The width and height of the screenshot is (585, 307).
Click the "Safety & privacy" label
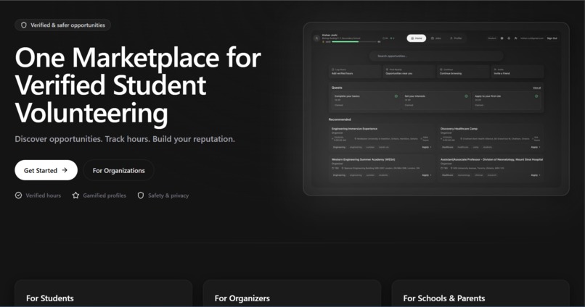168,195
